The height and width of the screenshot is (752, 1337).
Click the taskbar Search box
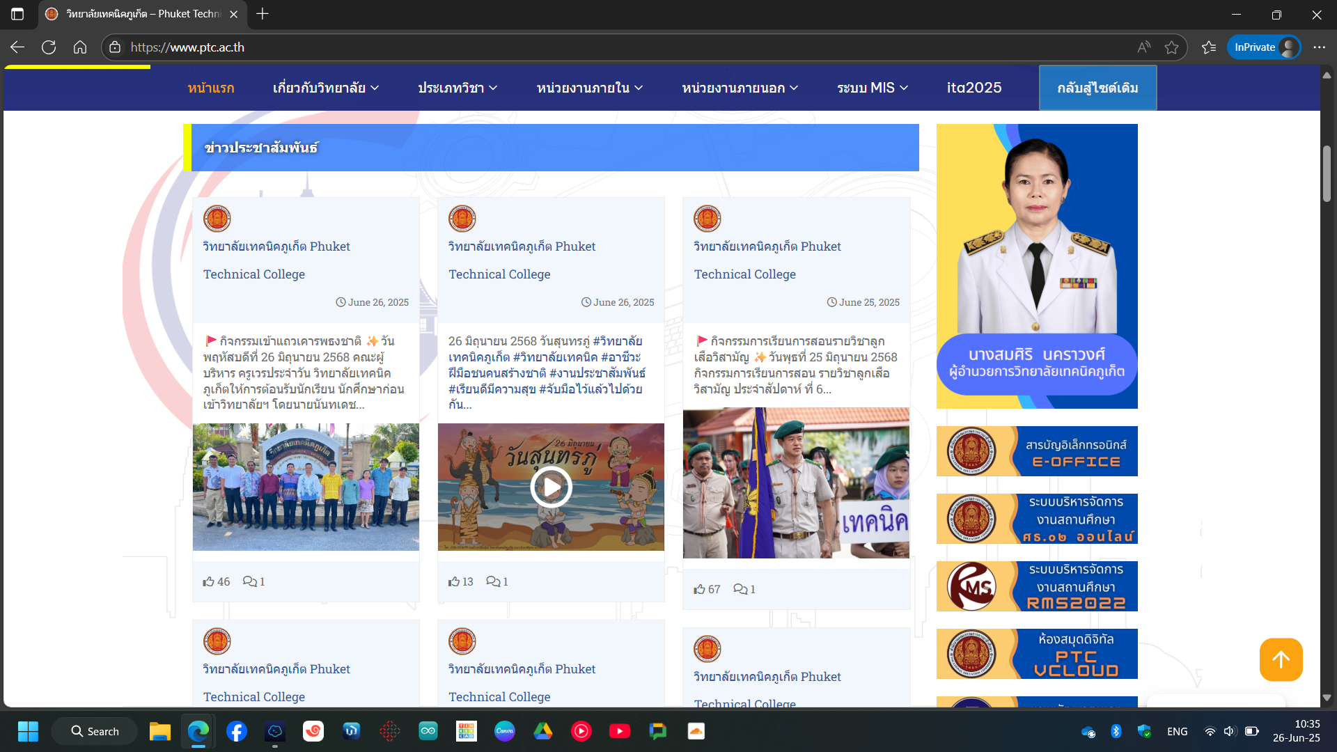click(95, 731)
